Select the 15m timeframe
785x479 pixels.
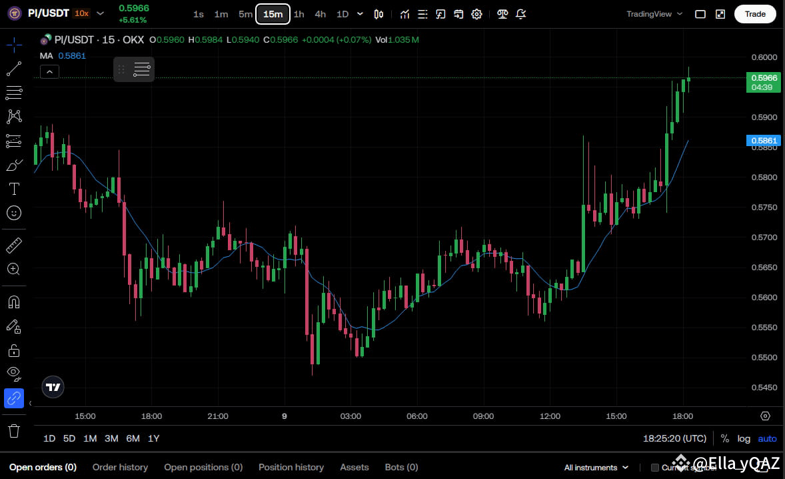pyautogui.click(x=273, y=14)
